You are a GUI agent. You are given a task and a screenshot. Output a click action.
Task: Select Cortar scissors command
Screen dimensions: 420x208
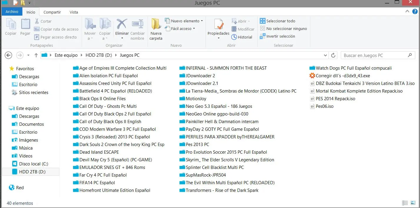click(43, 21)
